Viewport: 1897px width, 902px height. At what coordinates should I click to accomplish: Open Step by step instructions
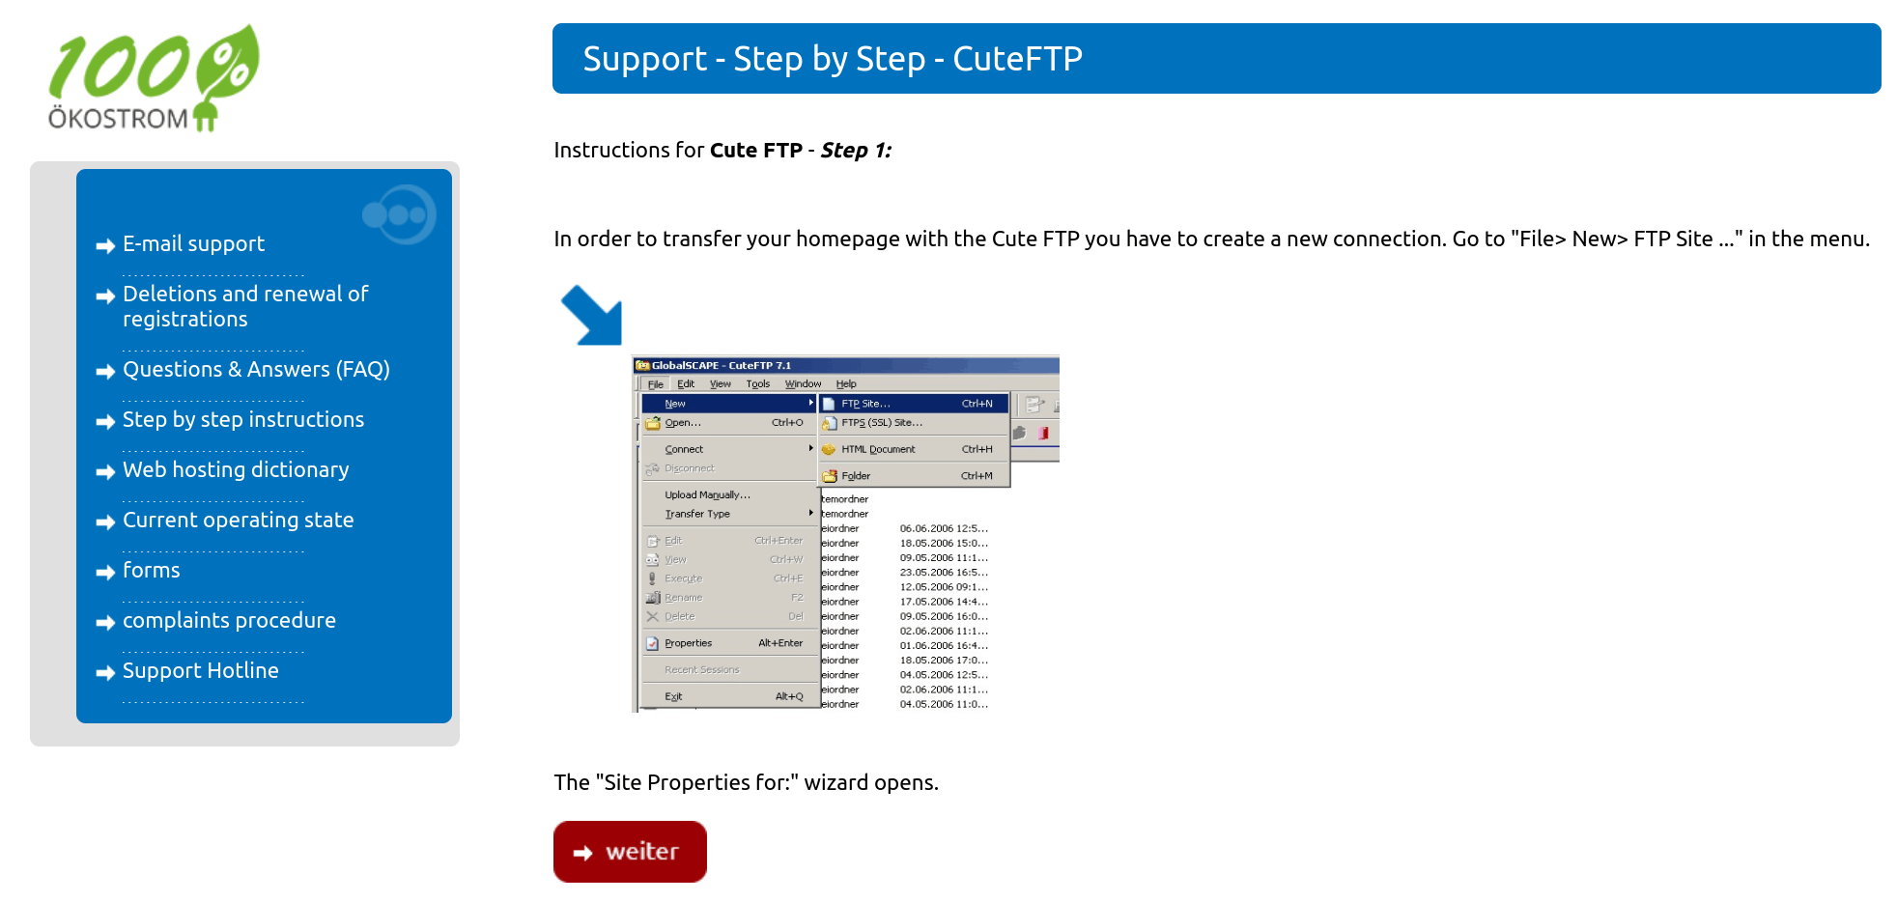point(243,420)
